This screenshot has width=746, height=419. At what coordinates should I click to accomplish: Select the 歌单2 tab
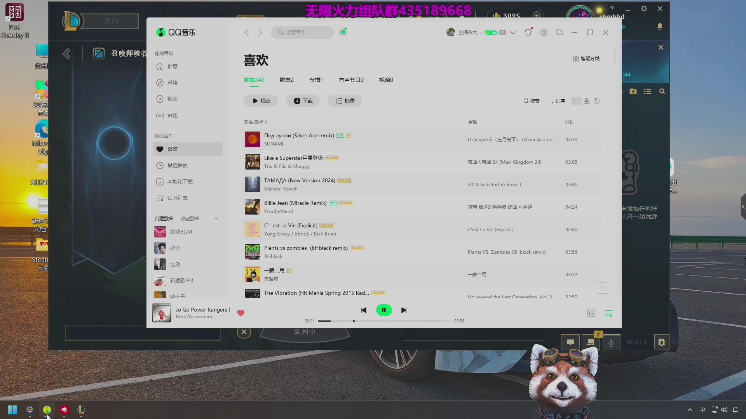click(x=287, y=80)
